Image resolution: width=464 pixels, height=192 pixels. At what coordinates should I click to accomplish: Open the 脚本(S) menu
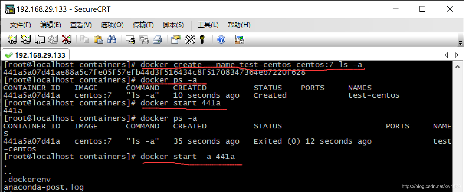tap(173, 25)
